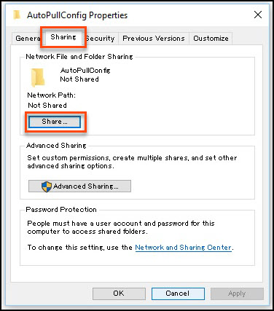Follow the Network and Sharing Center link
Screen dimensions: 274x311
point(183,248)
